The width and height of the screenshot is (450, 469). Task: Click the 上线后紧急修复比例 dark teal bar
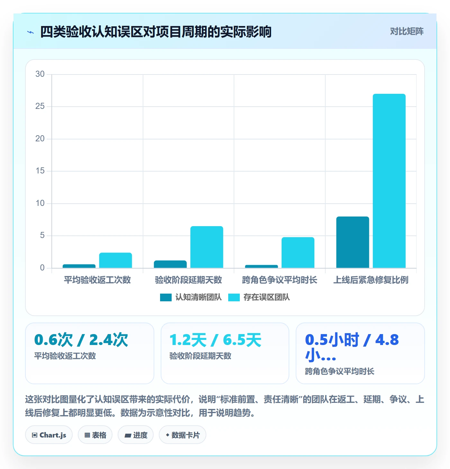(x=353, y=242)
